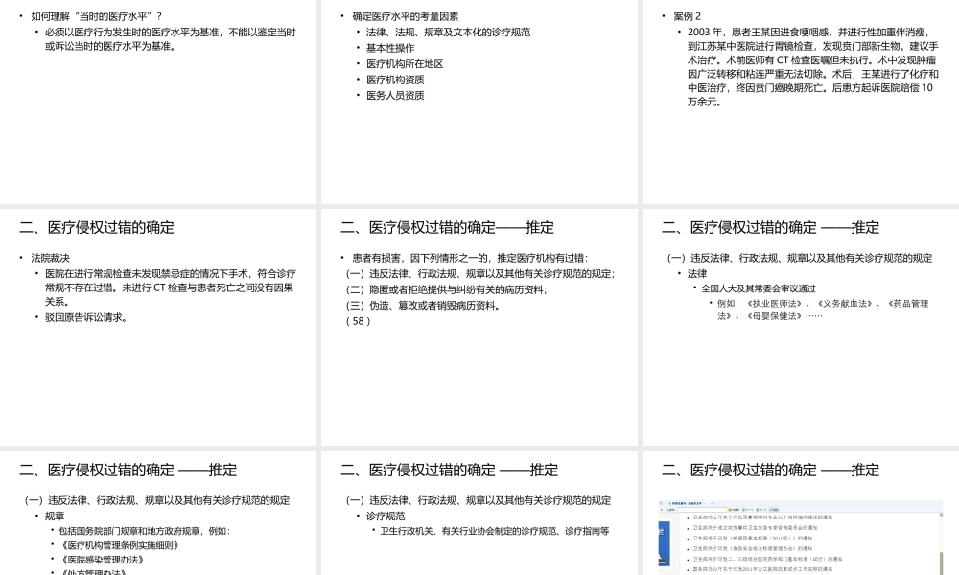The height and width of the screenshot is (575, 959).
Task: Click the bullet 医务人员资质
Action: [395, 95]
